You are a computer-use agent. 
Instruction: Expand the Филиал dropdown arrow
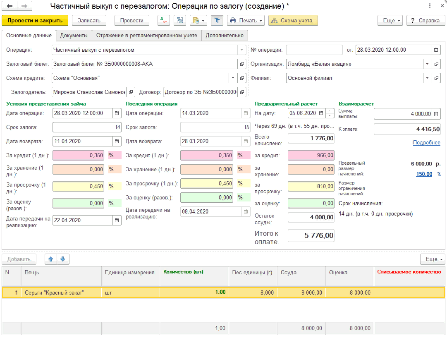427,78
